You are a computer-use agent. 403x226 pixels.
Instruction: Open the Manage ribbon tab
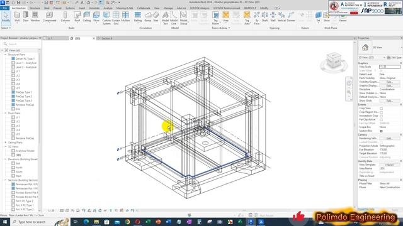168,8
